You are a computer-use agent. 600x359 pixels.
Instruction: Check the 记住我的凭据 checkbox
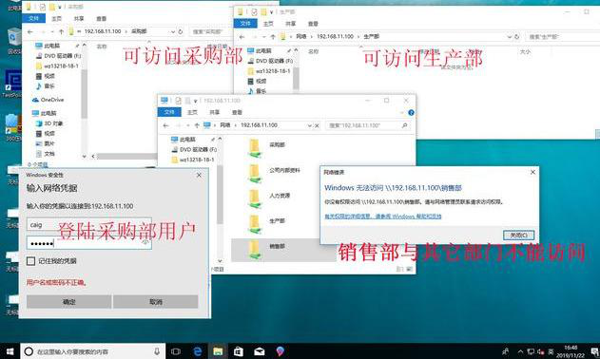[x=31, y=261]
